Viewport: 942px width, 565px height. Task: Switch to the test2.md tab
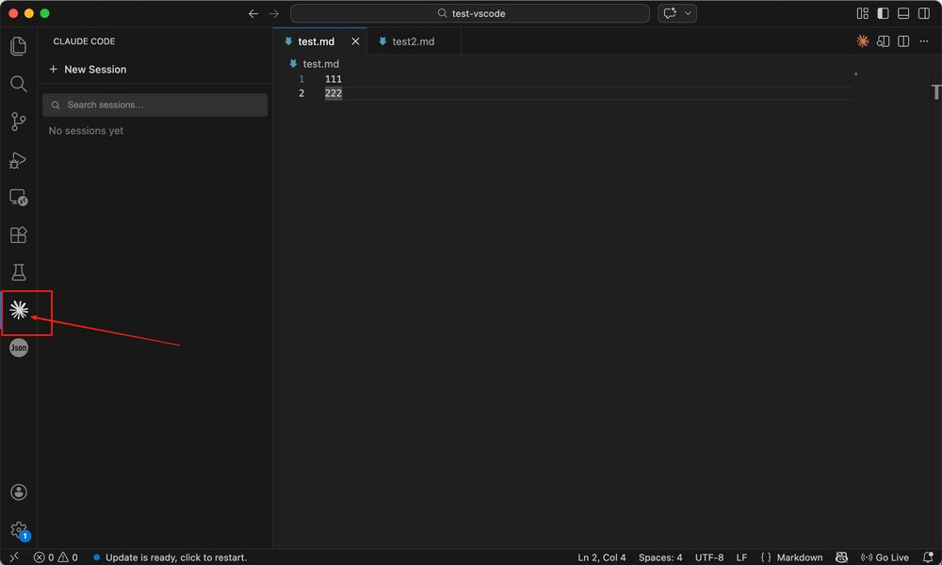click(413, 41)
